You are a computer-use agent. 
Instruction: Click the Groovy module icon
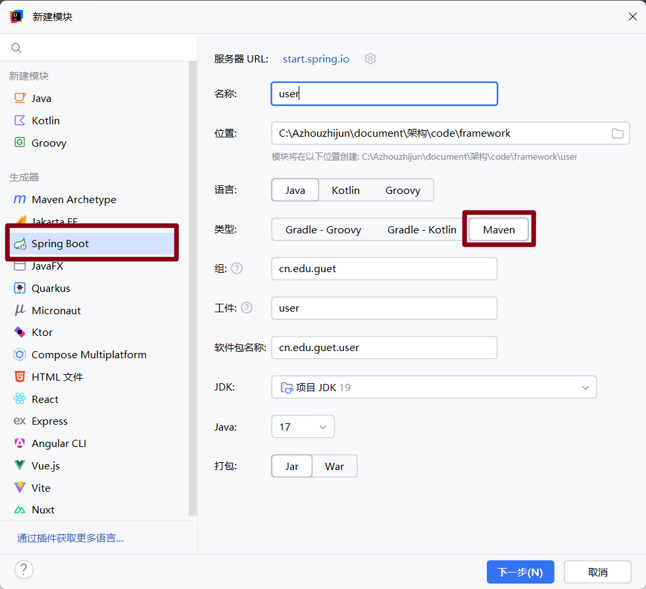(x=20, y=143)
